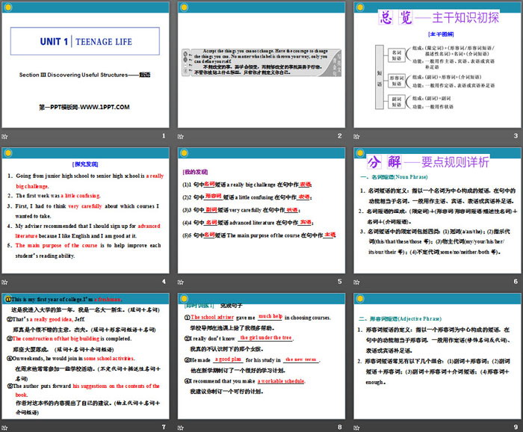523x432 pixels.
Task: Click the animation star icon under slide 2
Action: [182, 135]
